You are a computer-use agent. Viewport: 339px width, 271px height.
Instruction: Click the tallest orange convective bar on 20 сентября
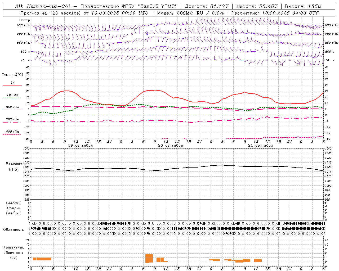(149, 259)
